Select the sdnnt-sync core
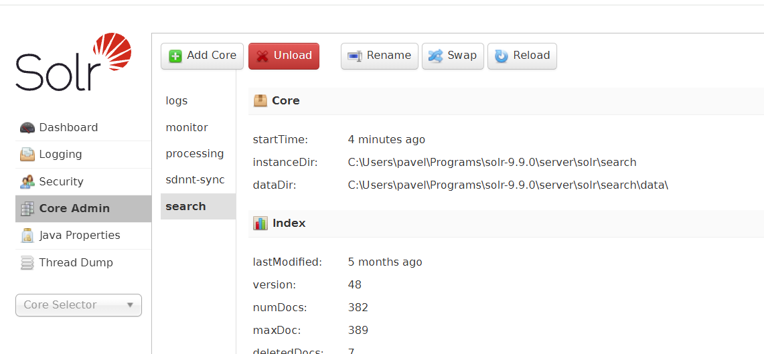 [x=198, y=180]
